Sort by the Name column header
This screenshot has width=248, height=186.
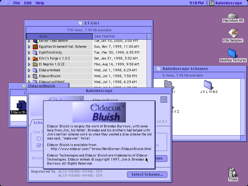coord(59,36)
